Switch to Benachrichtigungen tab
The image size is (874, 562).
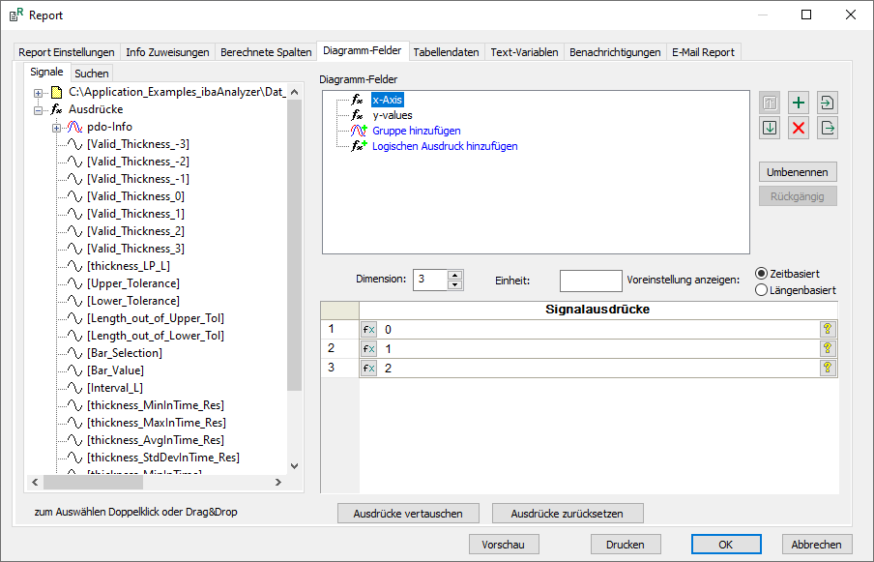[x=615, y=52]
